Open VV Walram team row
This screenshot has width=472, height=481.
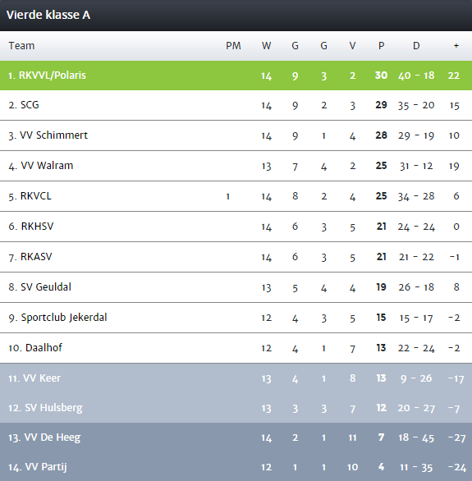click(x=236, y=166)
